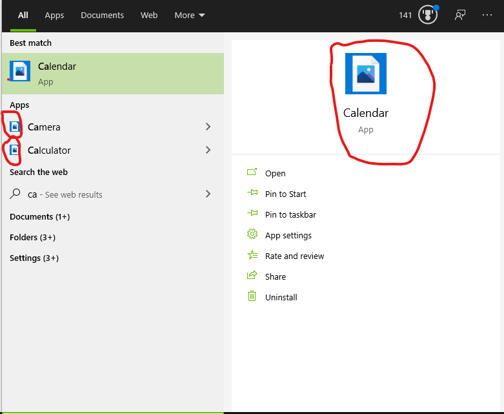This screenshot has width=504, height=414.
Task: Choose Share for Calendar
Action: coord(276,276)
